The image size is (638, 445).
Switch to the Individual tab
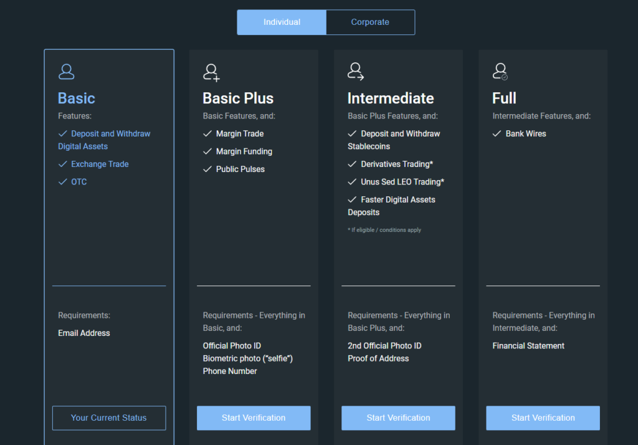(x=282, y=22)
